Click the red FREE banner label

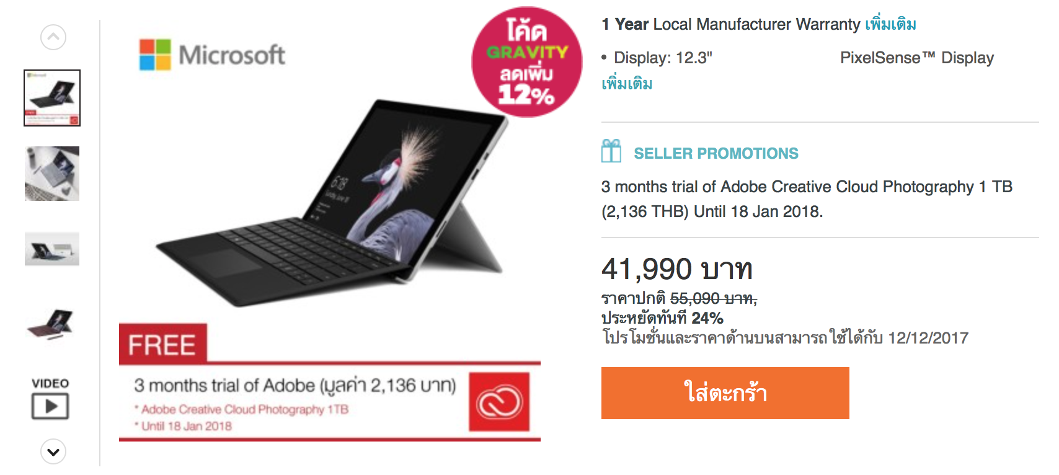pyautogui.click(x=162, y=344)
